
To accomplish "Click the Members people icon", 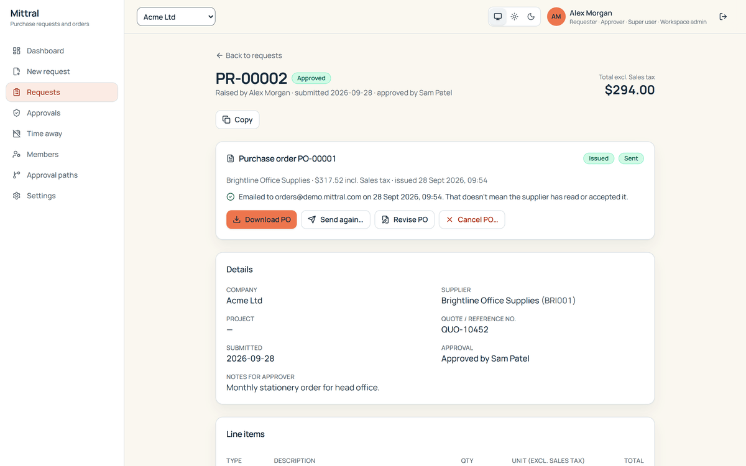I will point(17,154).
